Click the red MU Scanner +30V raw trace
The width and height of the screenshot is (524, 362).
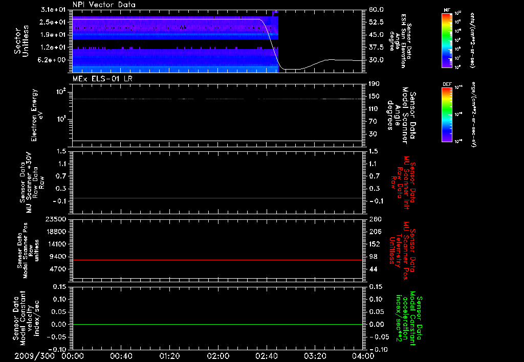(x=217, y=198)
